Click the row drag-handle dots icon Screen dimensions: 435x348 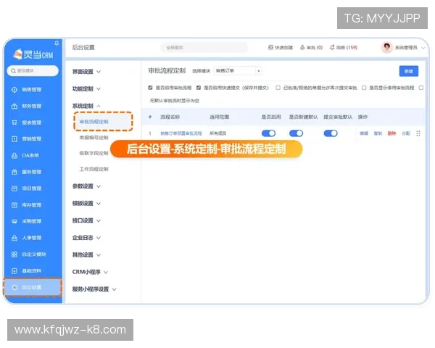tap(418, 133)
